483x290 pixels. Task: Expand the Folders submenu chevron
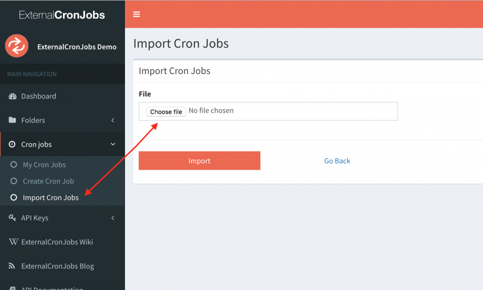click(x=113, y=120)
